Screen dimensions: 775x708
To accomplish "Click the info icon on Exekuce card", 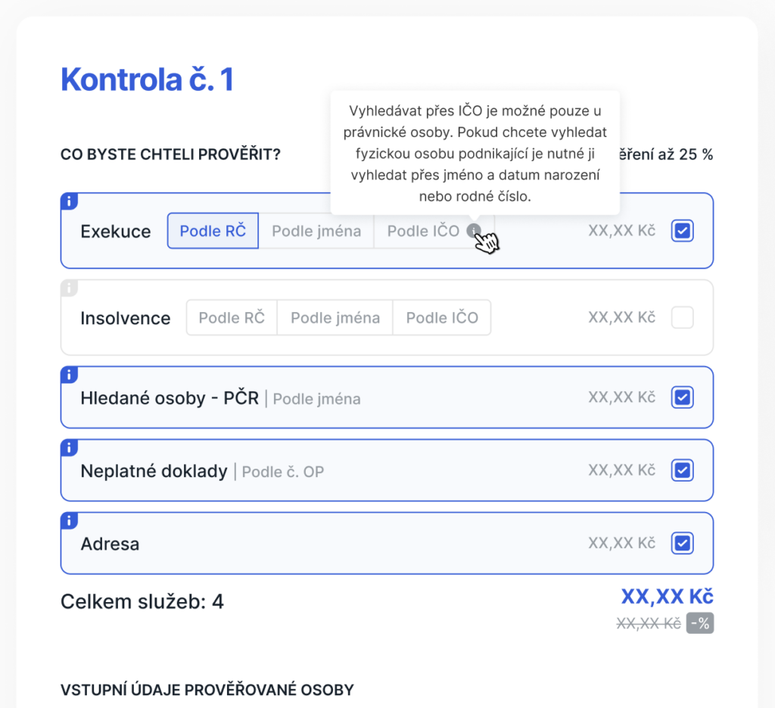I will click(69, 201).
